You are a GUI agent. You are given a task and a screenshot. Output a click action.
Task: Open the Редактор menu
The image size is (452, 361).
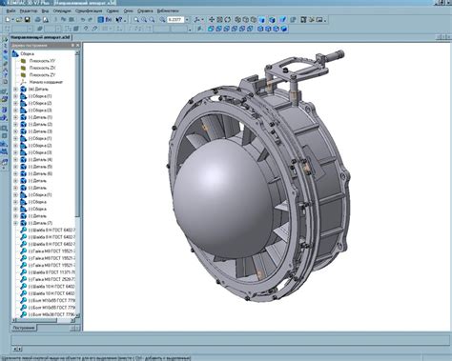tap(29, 10)
